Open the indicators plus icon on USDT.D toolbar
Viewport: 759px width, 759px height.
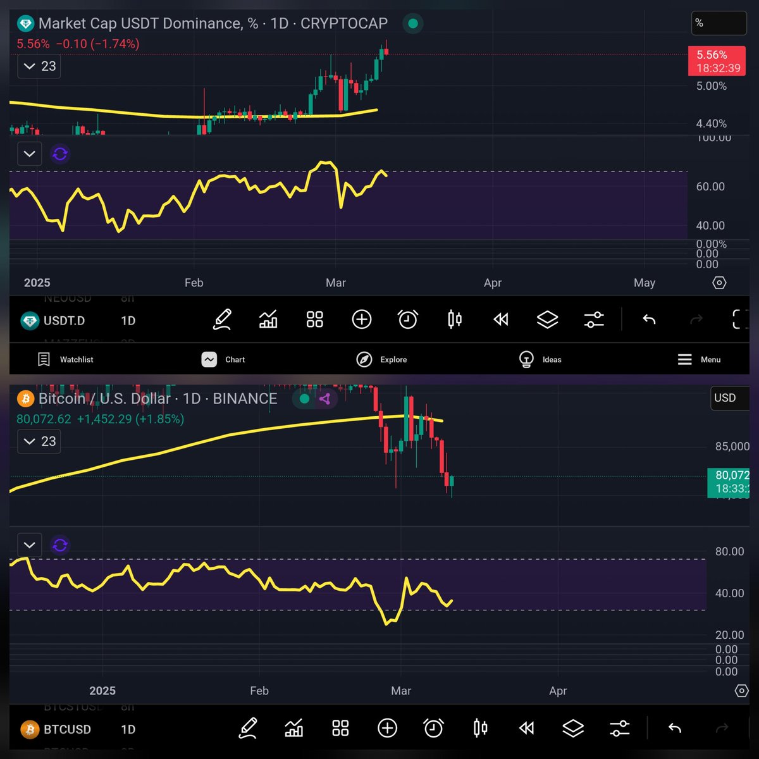click(361, 319)
